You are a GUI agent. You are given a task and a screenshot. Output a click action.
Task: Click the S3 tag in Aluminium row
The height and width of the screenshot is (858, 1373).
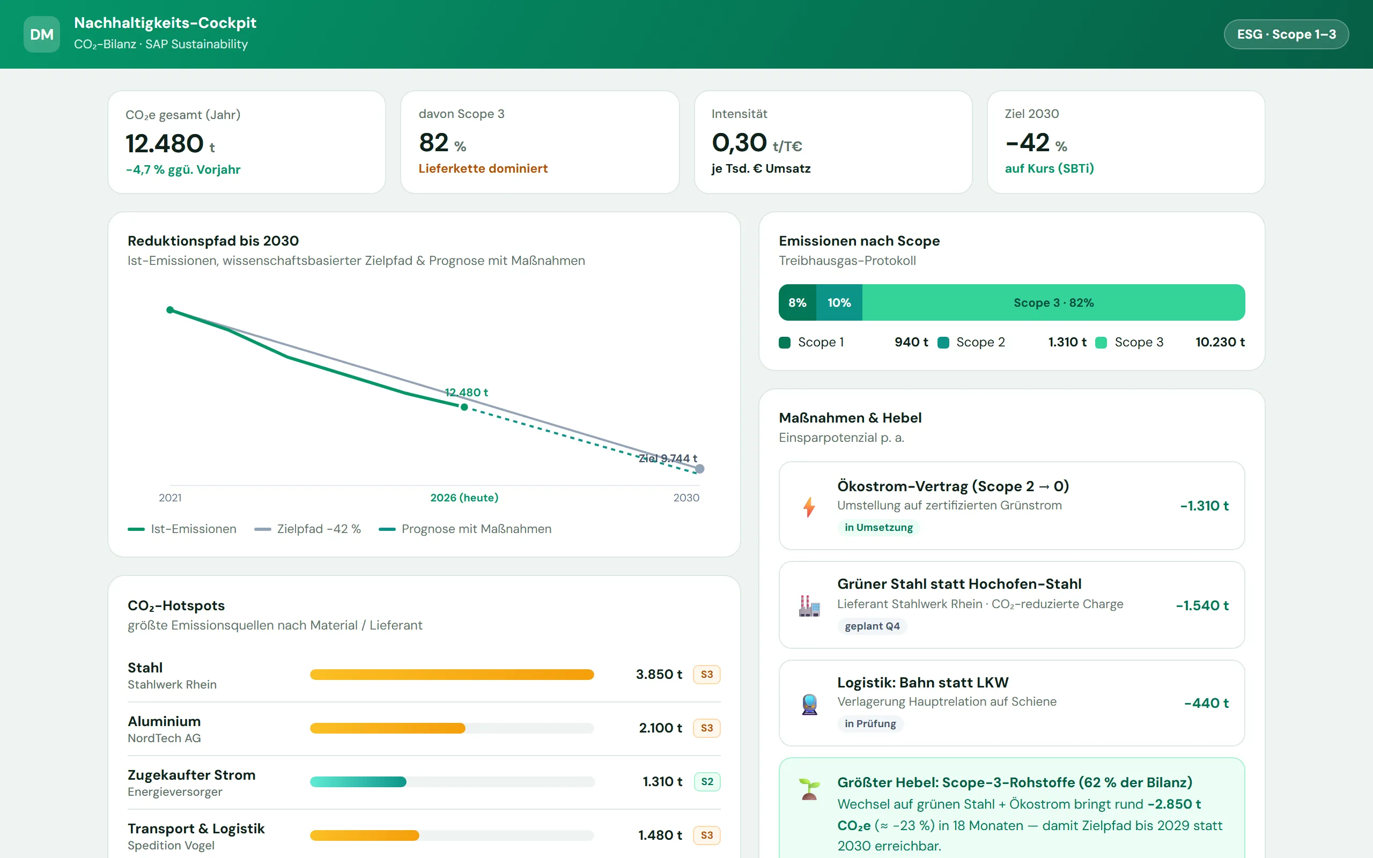point(706,728)
